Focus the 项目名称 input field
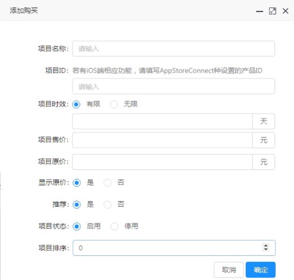 coord(174,48)
